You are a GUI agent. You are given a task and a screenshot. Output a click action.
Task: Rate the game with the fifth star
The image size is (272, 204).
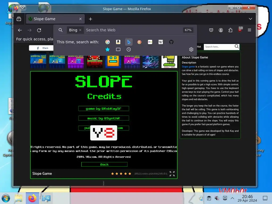click(x=130, y=174)
